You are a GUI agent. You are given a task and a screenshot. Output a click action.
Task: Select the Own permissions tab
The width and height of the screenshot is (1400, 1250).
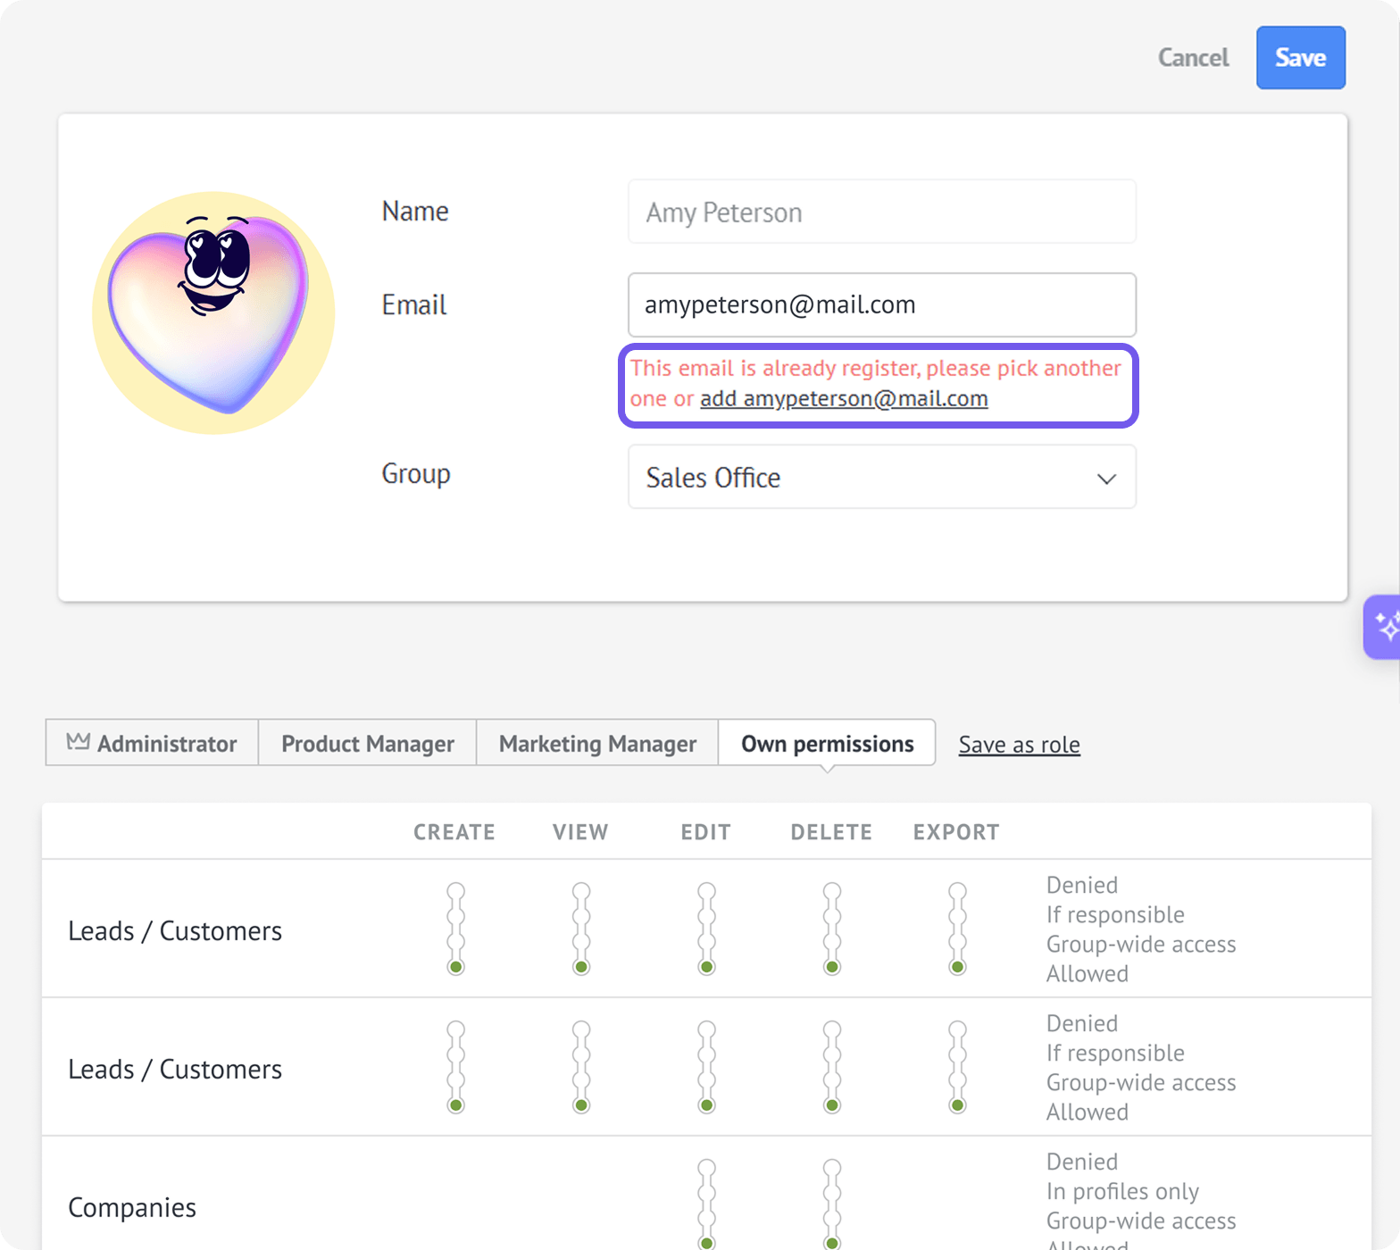pyautogui.click(x=827, y=743)
